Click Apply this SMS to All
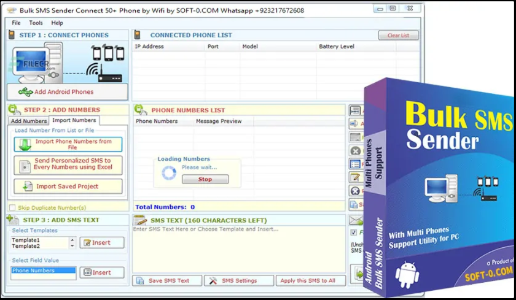This screenshot has width=516, height=300. 307,280
